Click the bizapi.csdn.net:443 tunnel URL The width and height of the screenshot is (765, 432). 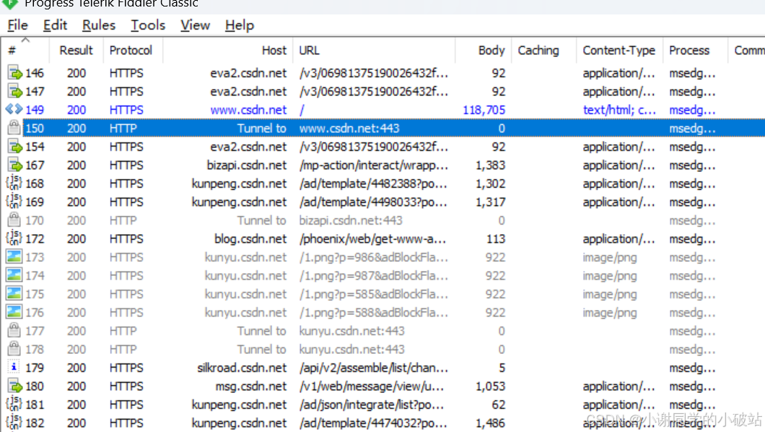point(351,220)
